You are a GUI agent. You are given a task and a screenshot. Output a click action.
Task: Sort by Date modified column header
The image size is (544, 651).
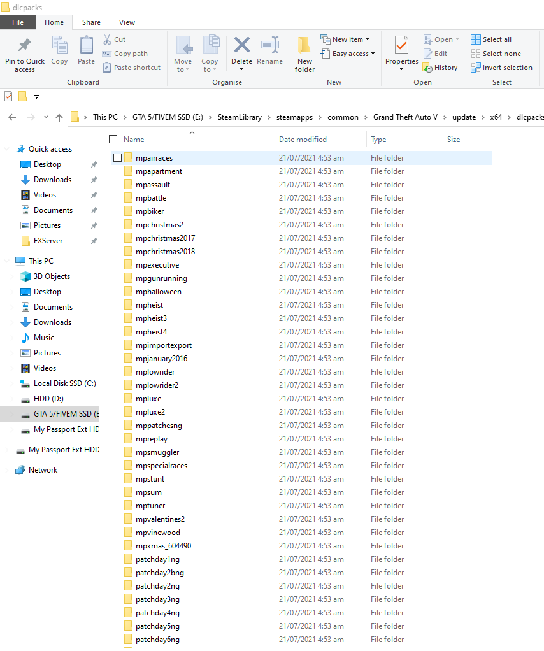click(x=303, y=139)
